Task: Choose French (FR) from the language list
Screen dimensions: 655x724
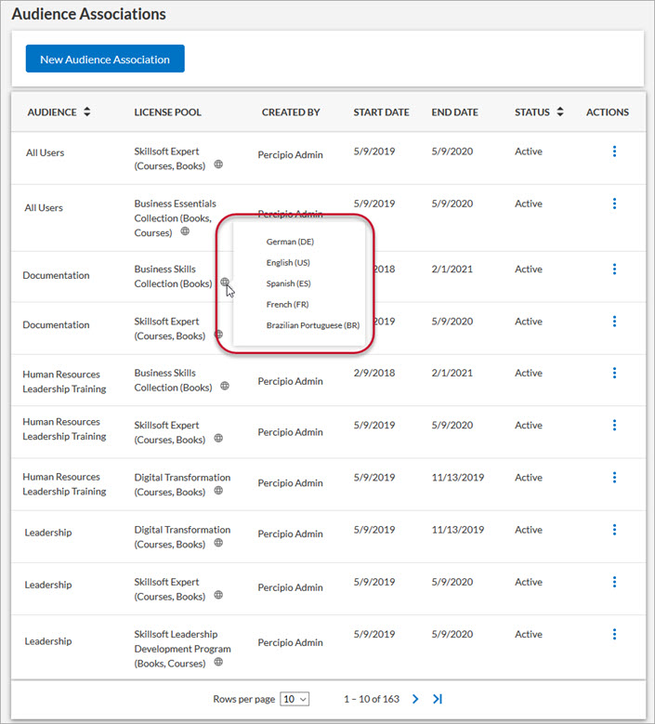Action: click(287, 304)
